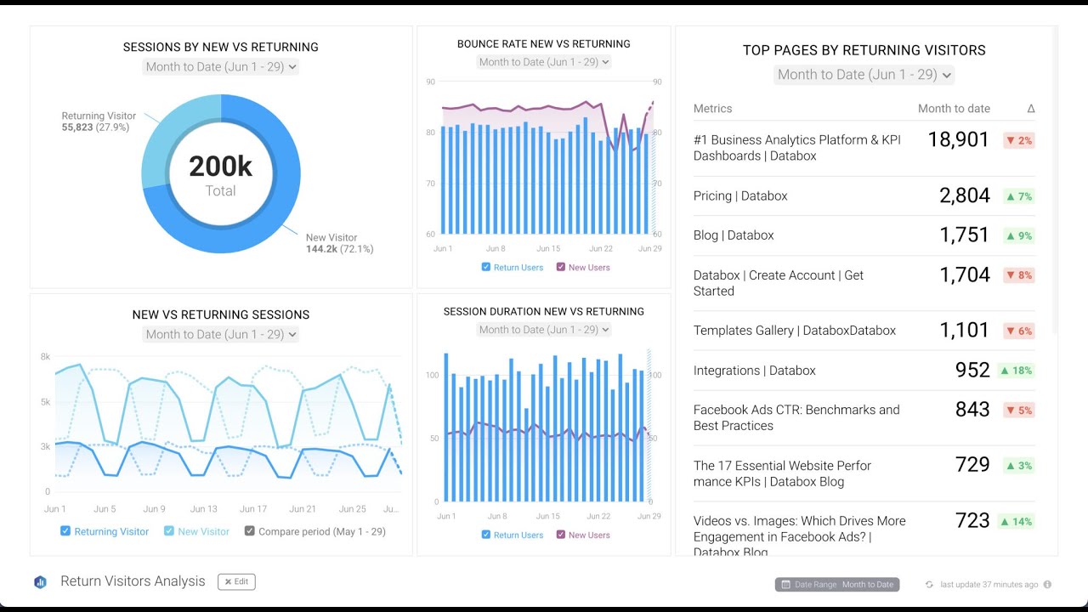Click the 843 value
Image resolution: width=1088 pixels, height=612 pixels.
(x=972, y=409)
